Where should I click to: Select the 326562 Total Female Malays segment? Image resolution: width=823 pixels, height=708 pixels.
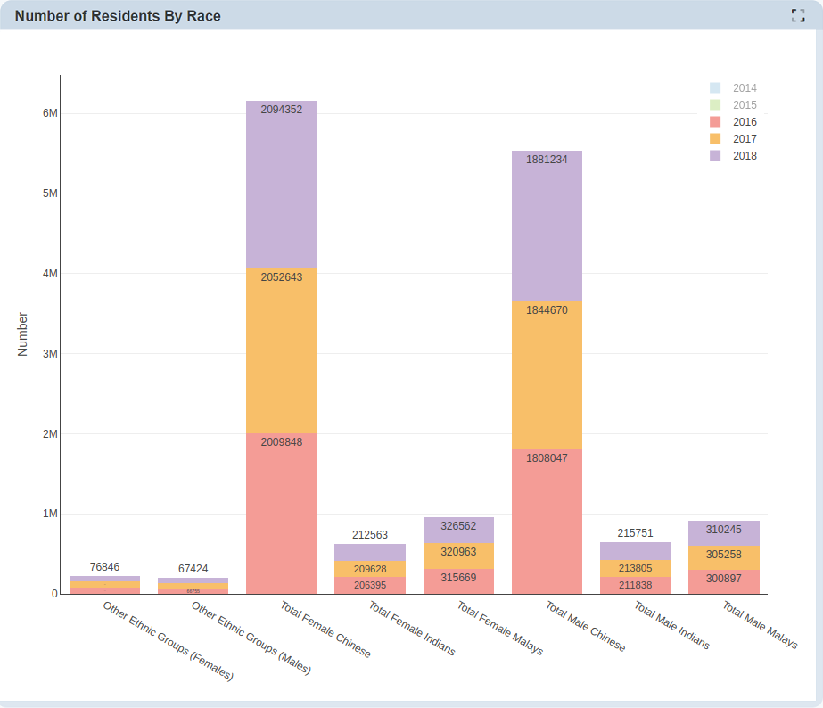coord(458,531)
